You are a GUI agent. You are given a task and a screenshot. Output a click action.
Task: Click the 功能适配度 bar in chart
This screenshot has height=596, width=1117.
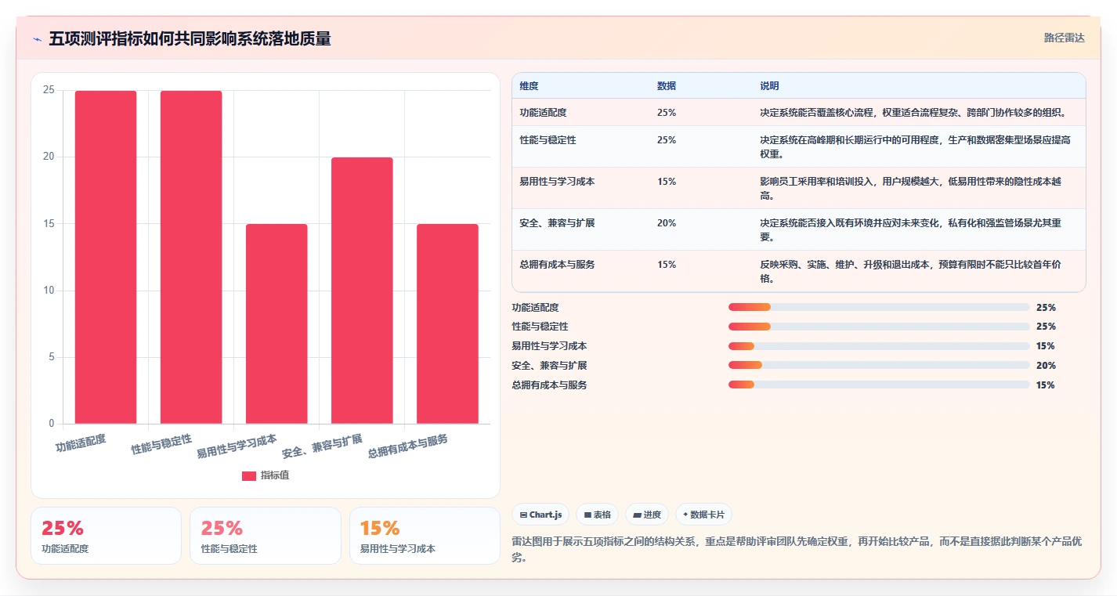point(106,257)
